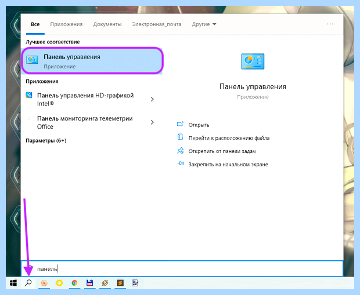Viewport: 360px width, 295px height.
Task: Switch to the Приложения tab
Action: pyautogui.click(x=66, y=24)
